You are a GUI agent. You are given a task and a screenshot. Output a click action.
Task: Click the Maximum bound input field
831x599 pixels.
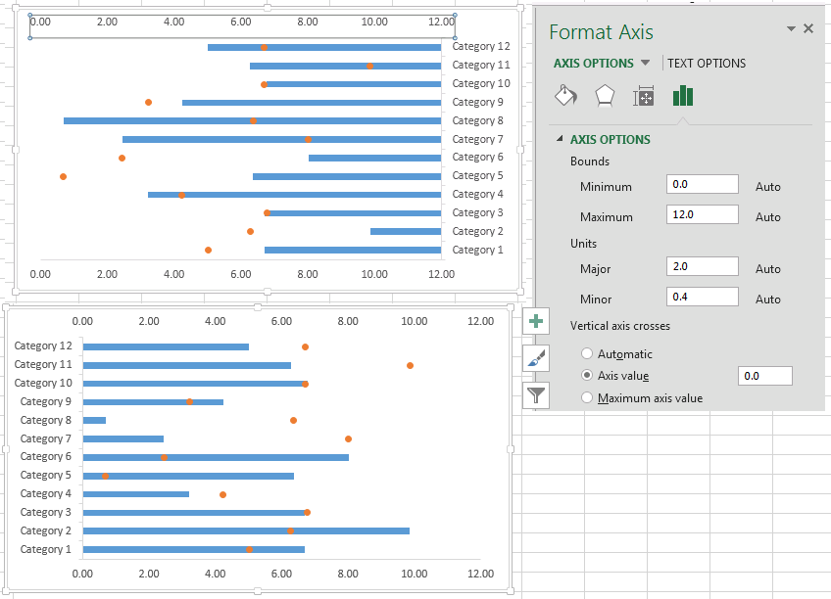703,214
